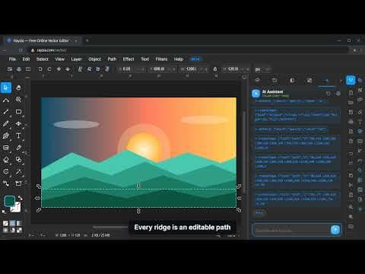
Task: Open the Path menu
Action: coord(112,59)
